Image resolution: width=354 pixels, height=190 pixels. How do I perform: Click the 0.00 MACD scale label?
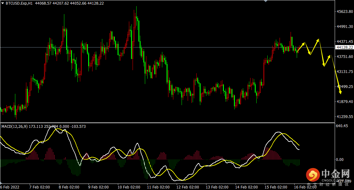(x=340, y=159)
